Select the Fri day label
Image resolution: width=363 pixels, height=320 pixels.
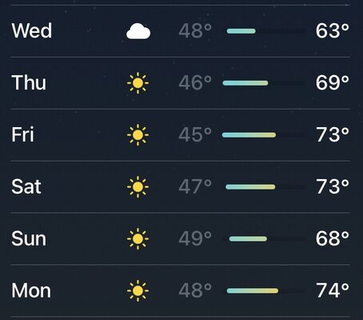point(22,134)
